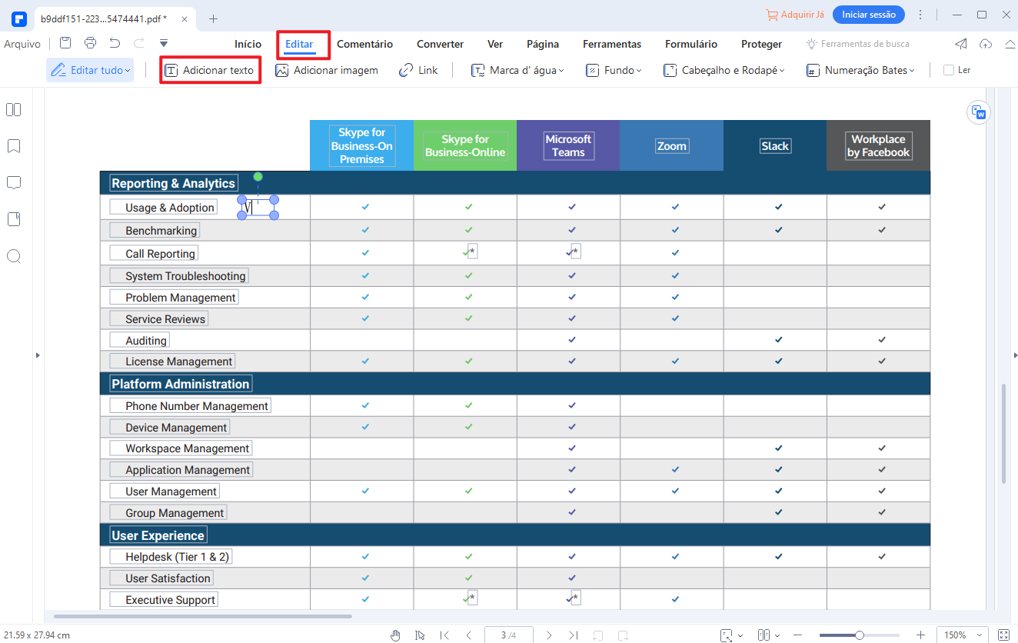Click the Save icon in quick toolbar
Viewport: 1018px width, 643px height.
pyautogui.click(x=66, y=43)
